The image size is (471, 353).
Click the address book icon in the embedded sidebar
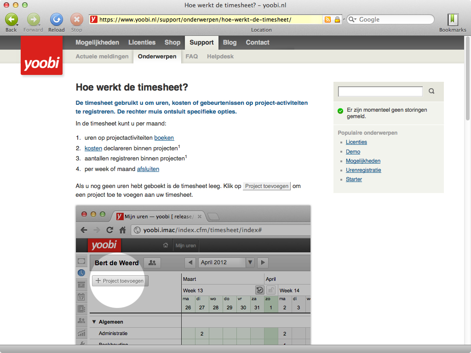pyautogui.click(x=81, y=309)
